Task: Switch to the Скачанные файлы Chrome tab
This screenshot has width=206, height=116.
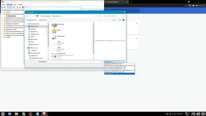Action: pos(116,2)
